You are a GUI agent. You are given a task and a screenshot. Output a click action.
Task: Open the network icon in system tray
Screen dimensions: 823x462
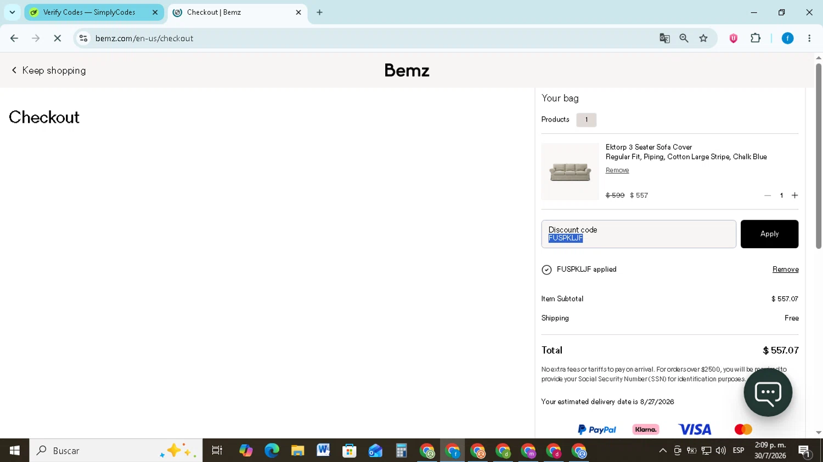tap(706, 450)
